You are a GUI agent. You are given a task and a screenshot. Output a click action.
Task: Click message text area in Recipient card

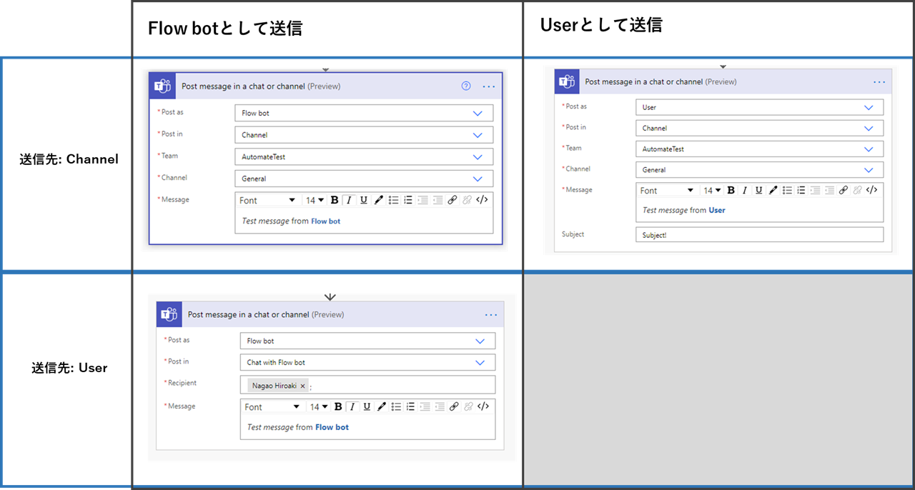[367, 427]
